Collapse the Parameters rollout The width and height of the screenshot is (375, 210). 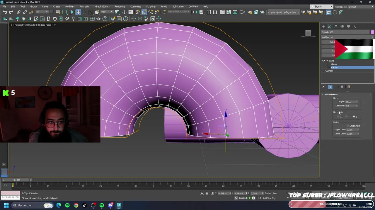[331, 94]
